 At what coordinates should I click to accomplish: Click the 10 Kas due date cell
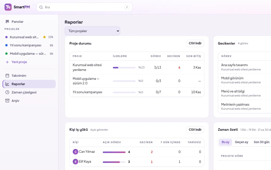click(x=196, y=92)
